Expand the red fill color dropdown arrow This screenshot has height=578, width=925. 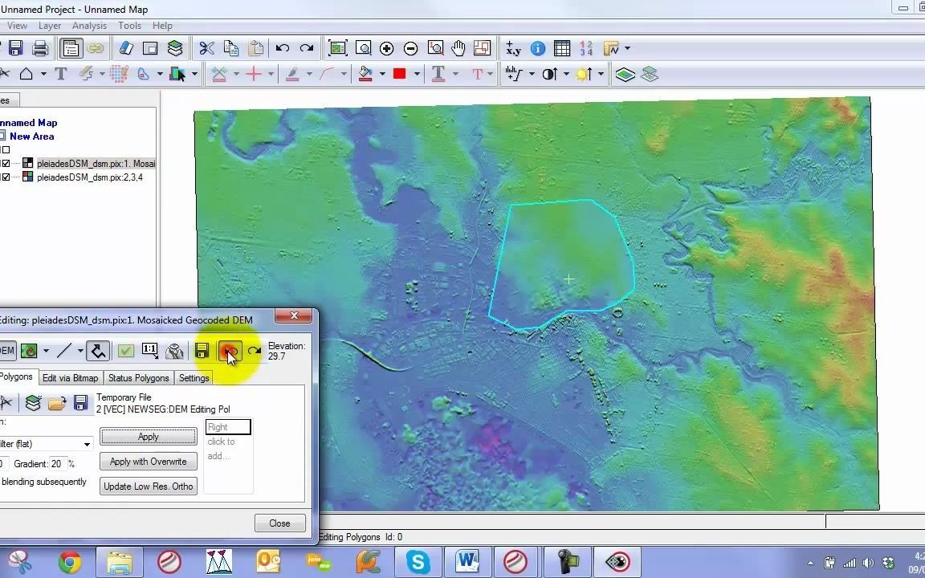tap(417, 74)
